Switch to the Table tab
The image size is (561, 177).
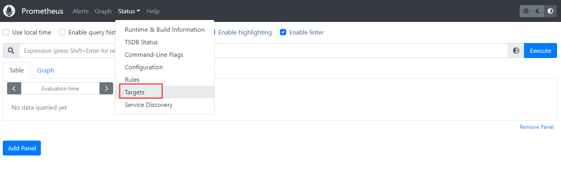[x=17, y=70]
